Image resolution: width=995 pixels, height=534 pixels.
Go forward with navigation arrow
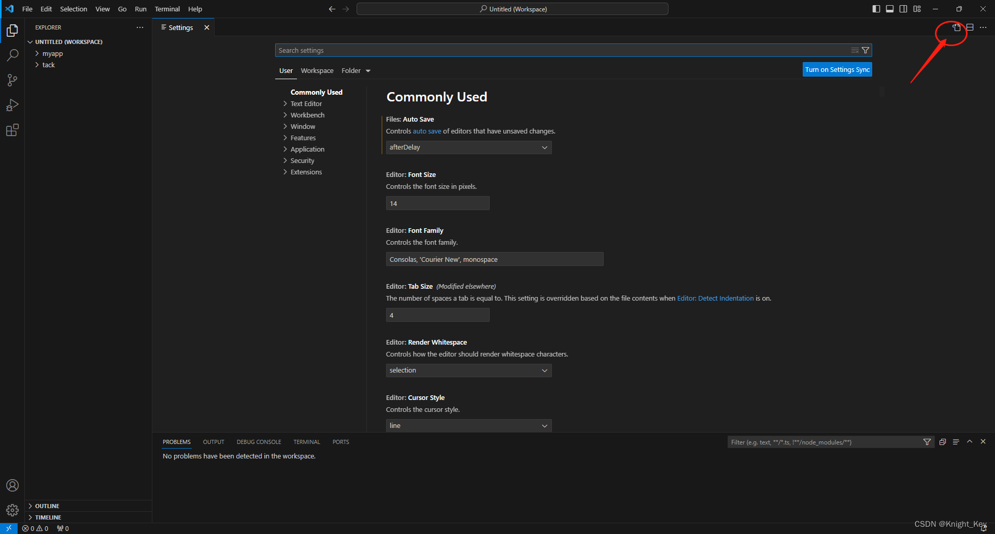pos(346,9)
